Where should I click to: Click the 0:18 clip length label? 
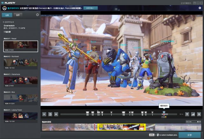pyautogui.click(x=142, y=125)
